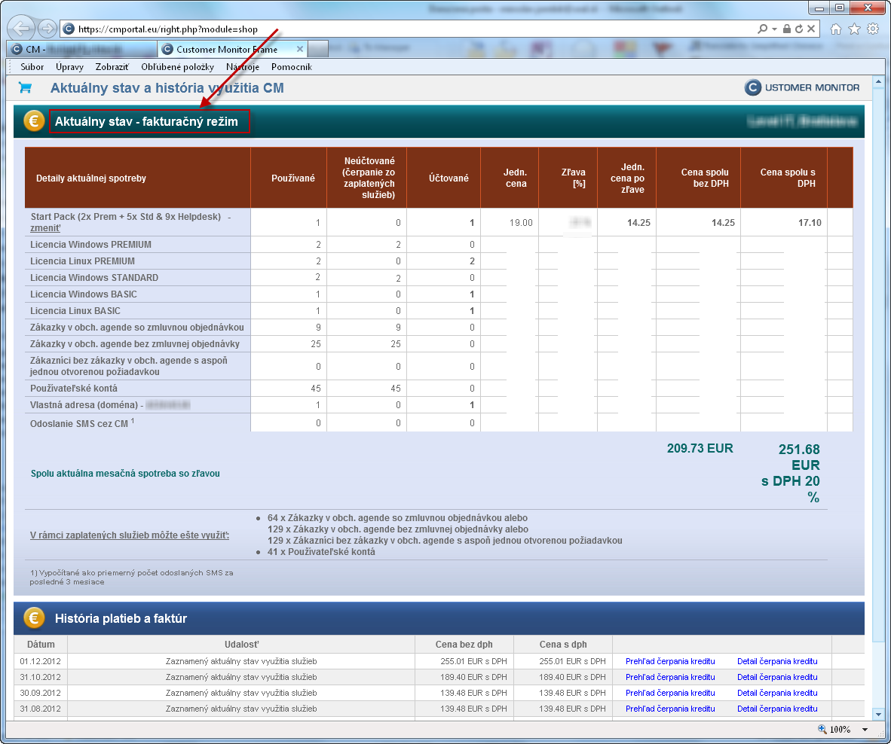Click the 'Aktuálny stav a história využitia CM' heading
This screenshot has height=744, width=891.
[167, 88]
